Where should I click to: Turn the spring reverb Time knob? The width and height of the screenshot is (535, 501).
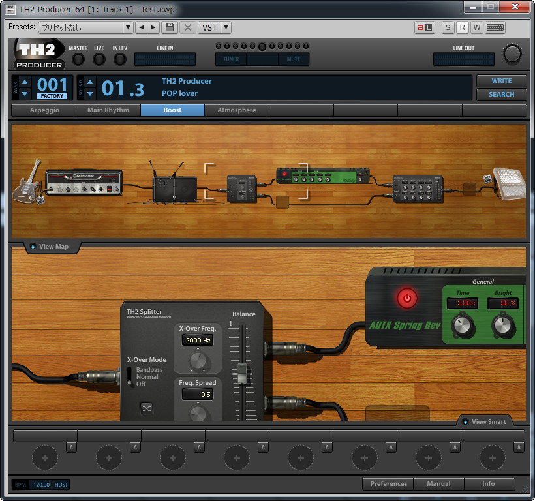pos(463,326)
